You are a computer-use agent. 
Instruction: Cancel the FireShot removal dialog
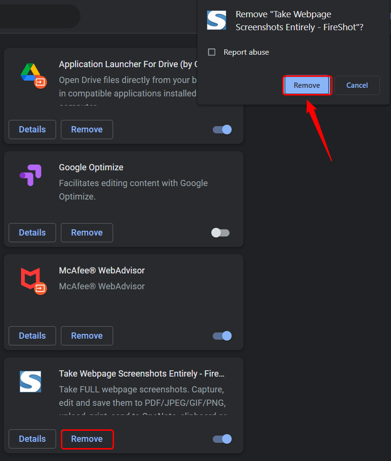point(357,85)
